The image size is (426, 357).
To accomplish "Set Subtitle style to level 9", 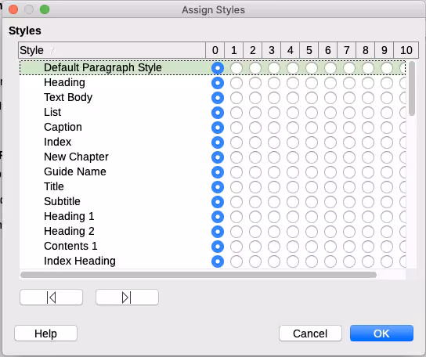I will tap(387, 202).
